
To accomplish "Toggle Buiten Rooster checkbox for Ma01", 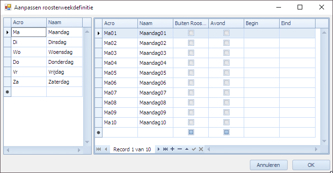I will [x=191, y=33].
